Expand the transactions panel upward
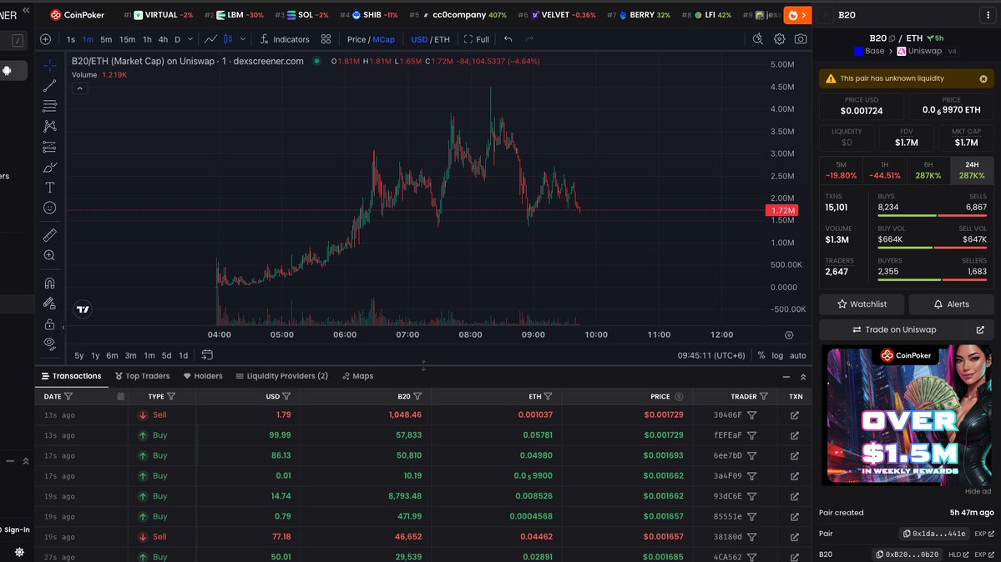 (x=803, y=377)
